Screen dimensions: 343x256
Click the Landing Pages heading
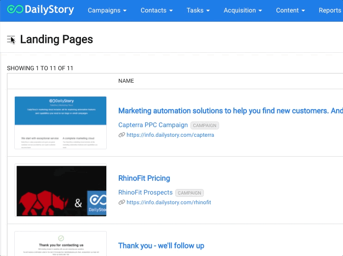click(56, 39)
